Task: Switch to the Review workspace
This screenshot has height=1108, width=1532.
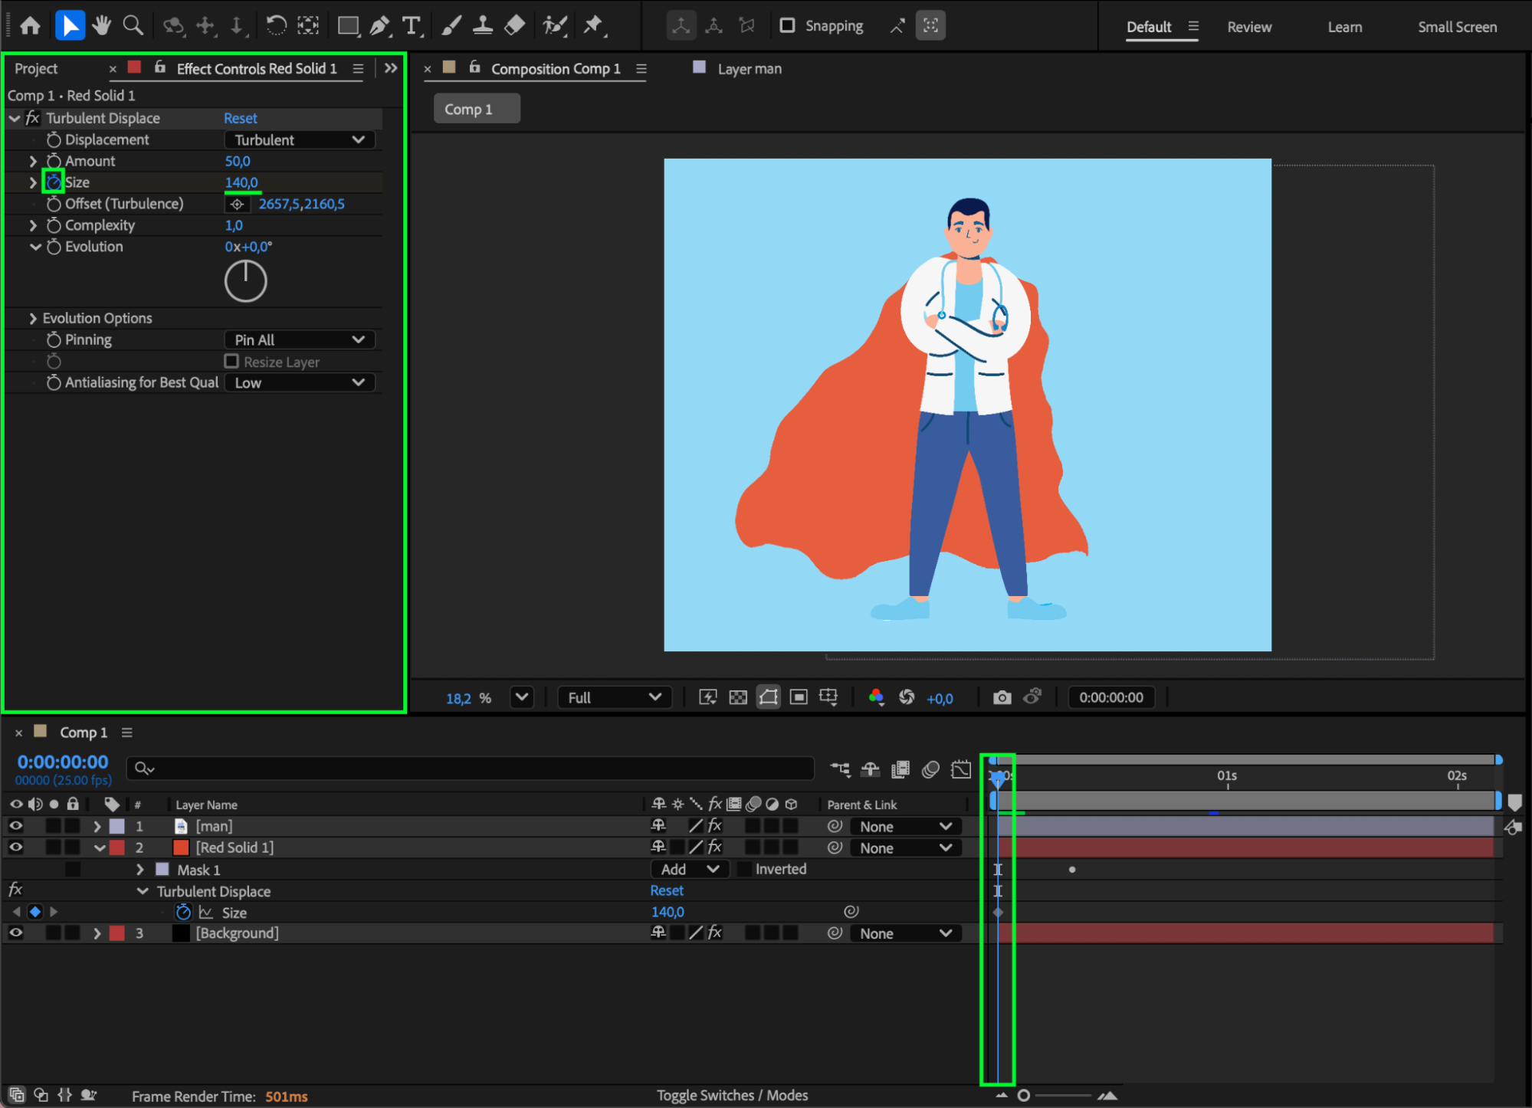Action: (x=1249, y=27)
